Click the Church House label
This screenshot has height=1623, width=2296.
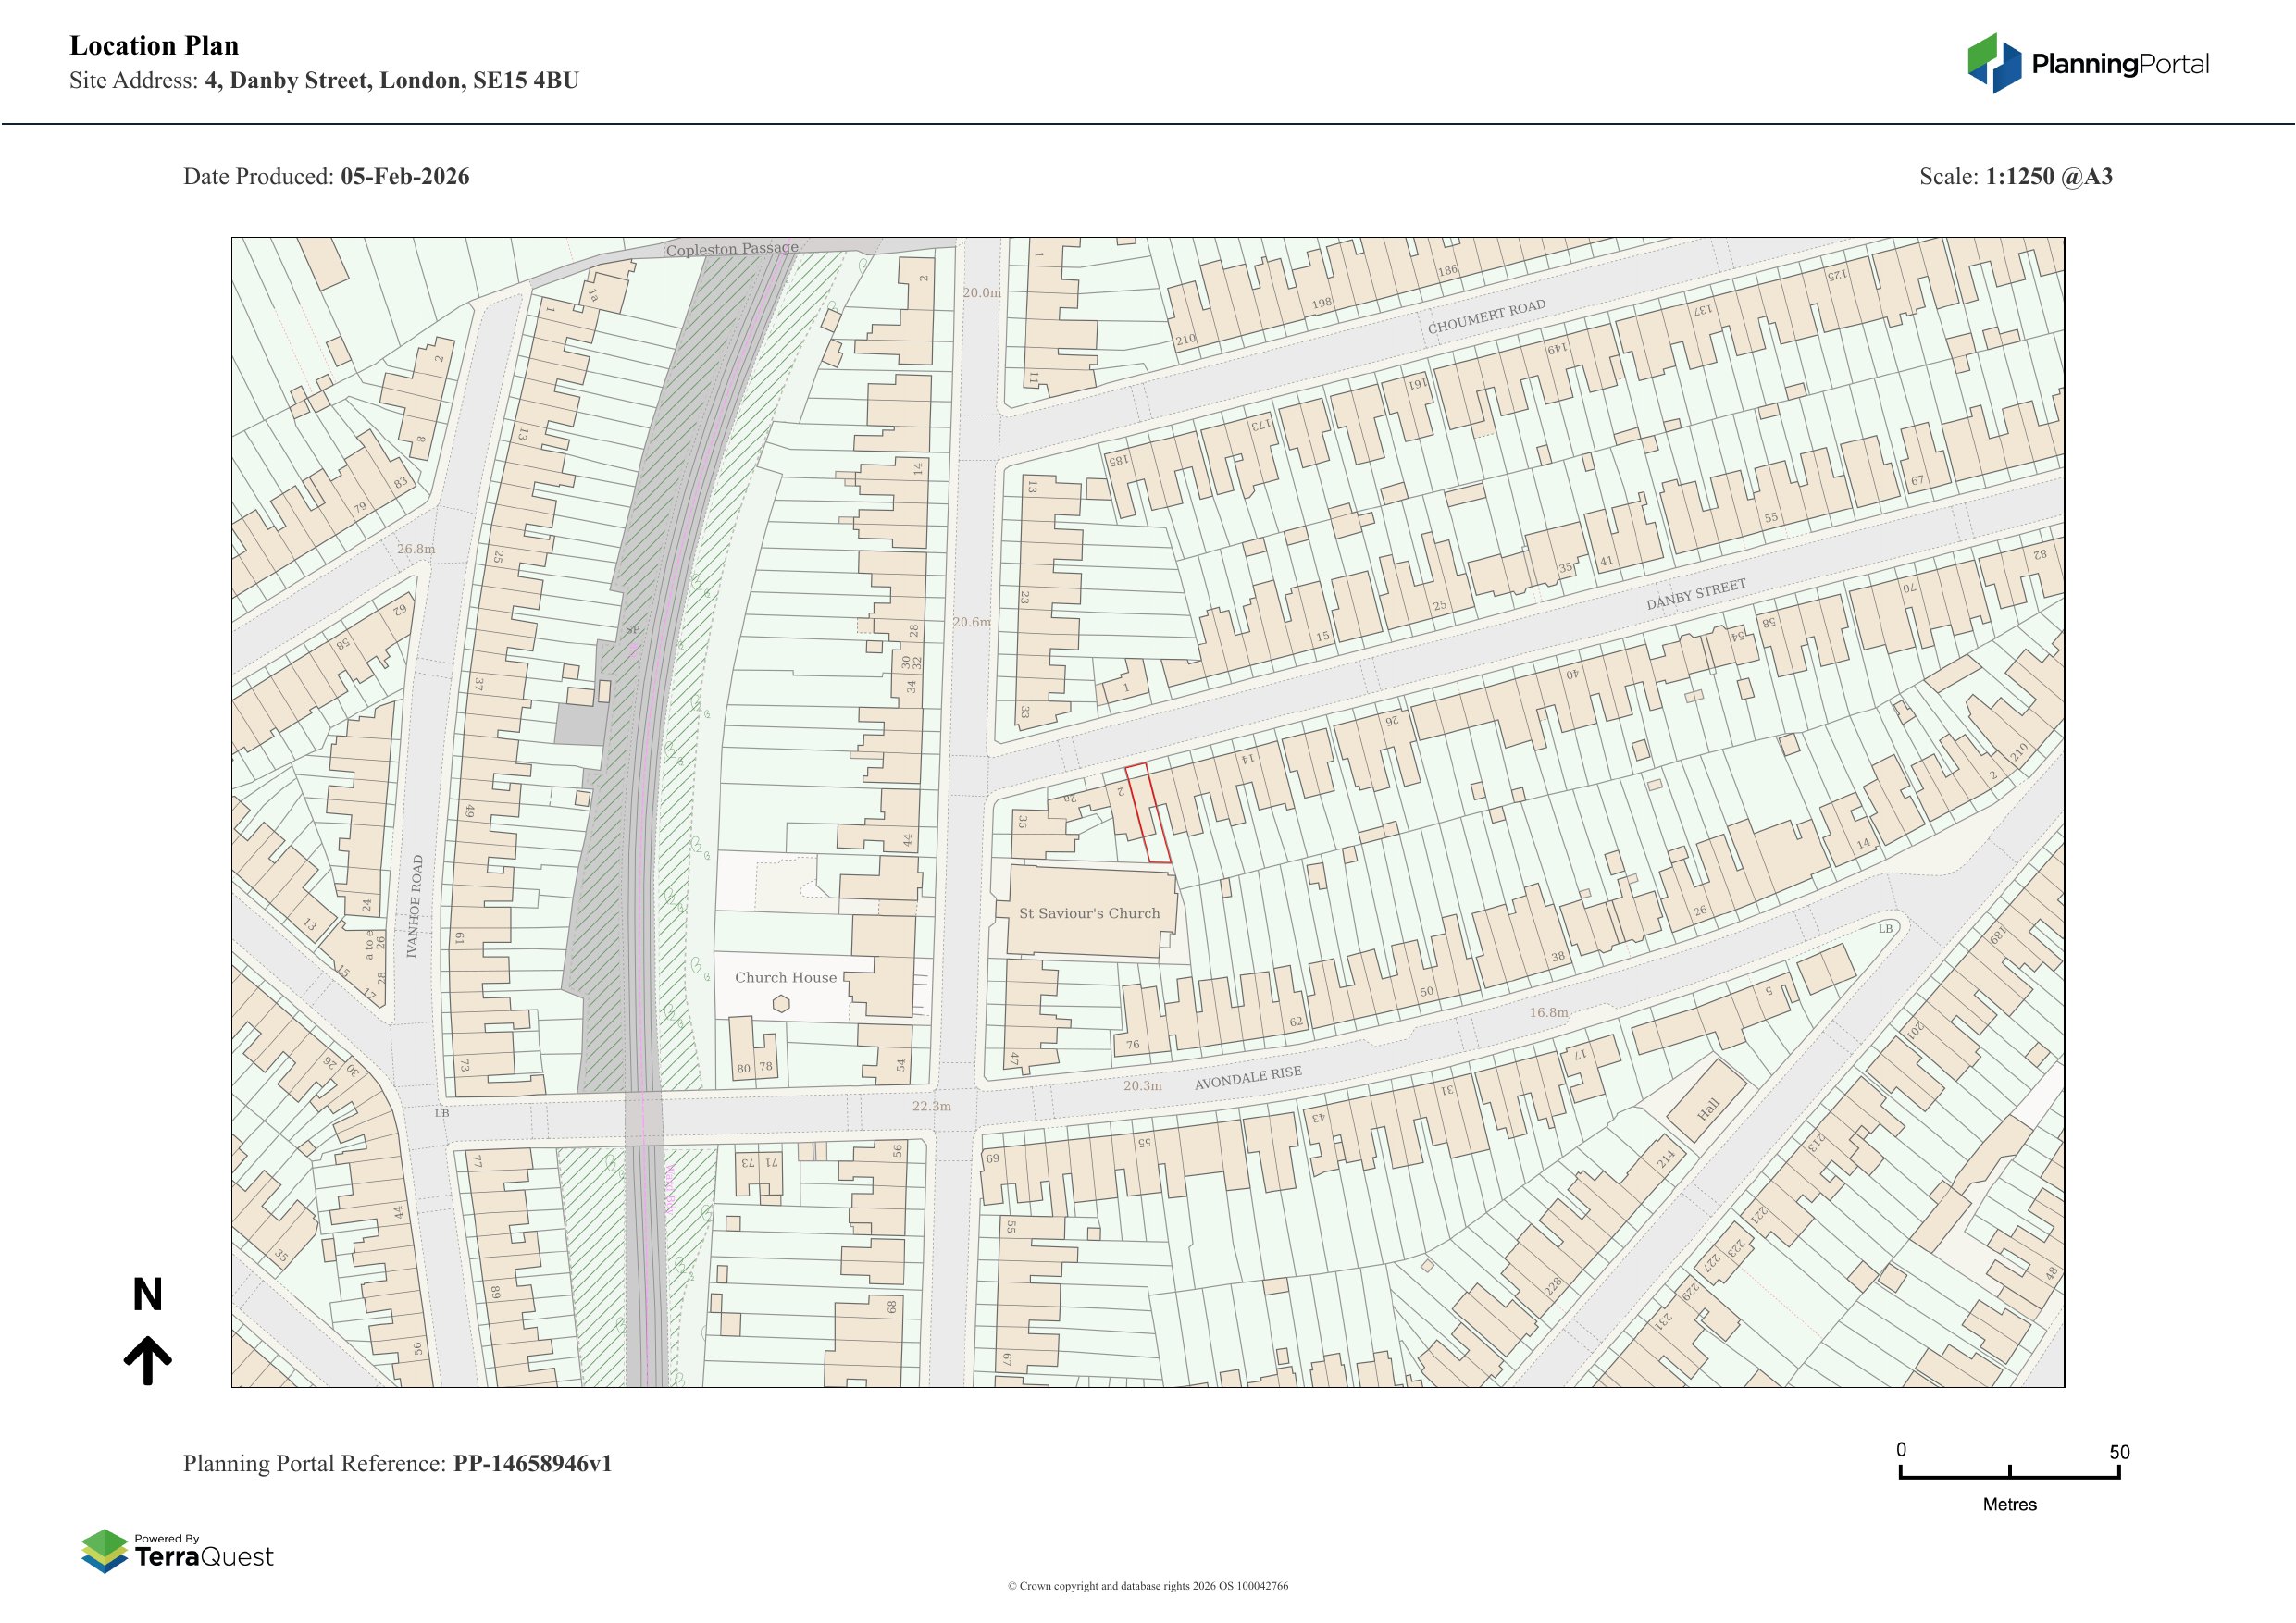point(785,978)
